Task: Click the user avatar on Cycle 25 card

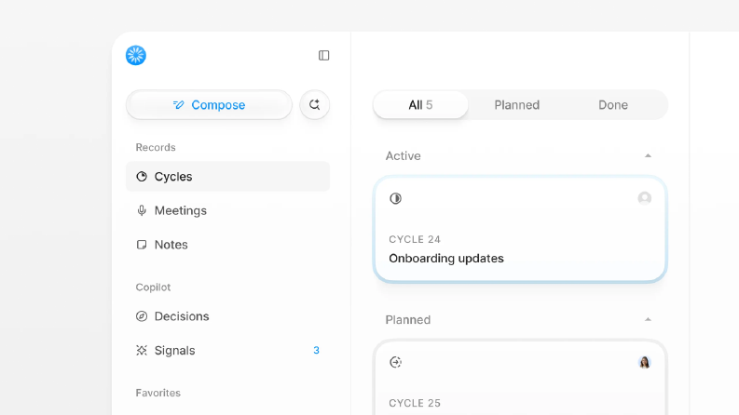Action: [x=644, y=362]
